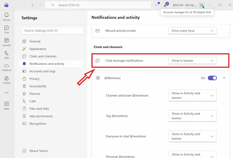Open Missed activity emails dropdown
233x158 pixels.
coord(192,31)
